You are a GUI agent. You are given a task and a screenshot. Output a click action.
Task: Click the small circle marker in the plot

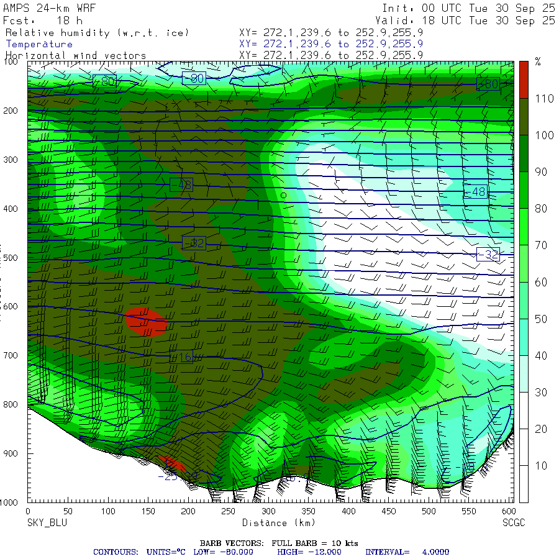tap(283, 195)
